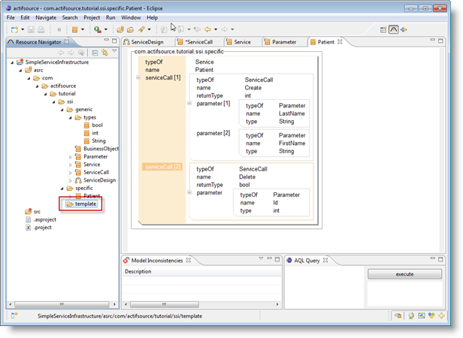463x338 pixels.
Task: Click the Link with Editor icon
Action: (x=104, y=53)
